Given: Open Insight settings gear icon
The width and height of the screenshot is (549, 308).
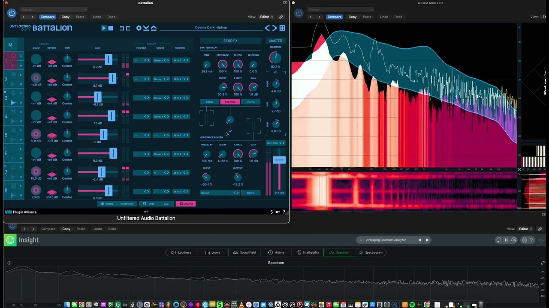Looking at the screenshot, I should pyautogui.click(x=524, y=240).
